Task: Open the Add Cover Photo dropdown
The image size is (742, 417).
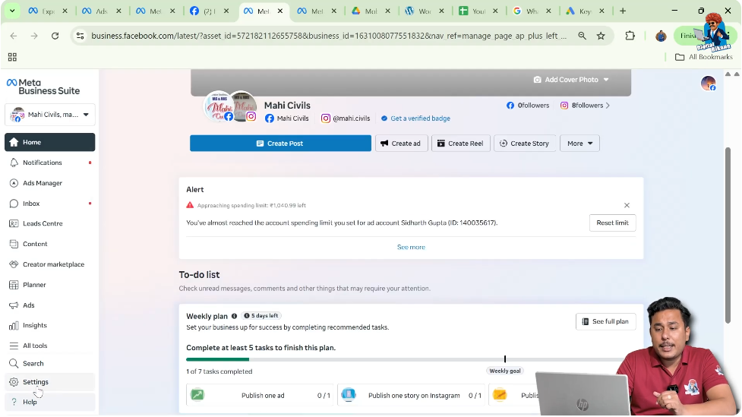Action: pos(570,80)
